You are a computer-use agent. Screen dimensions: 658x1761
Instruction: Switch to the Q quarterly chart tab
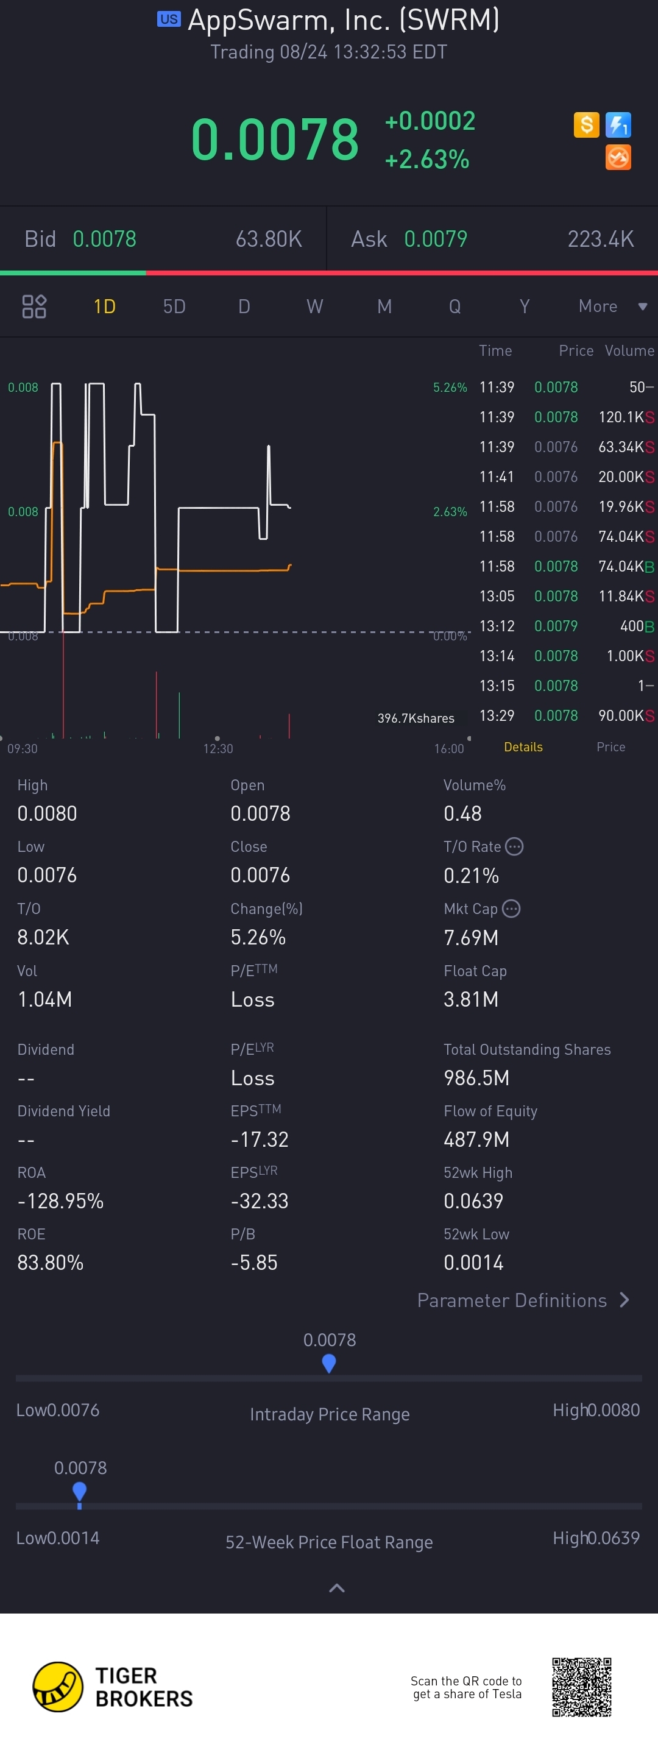coord(455,306)
